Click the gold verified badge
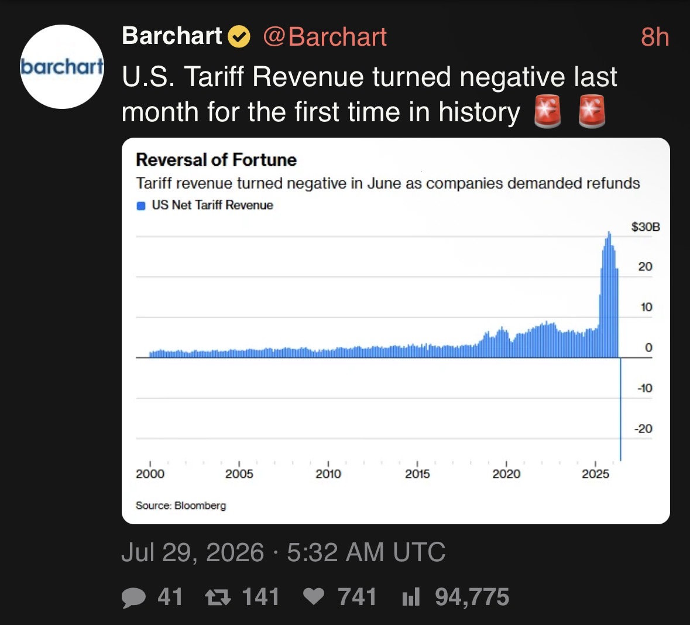 click(x=239, y=36)
